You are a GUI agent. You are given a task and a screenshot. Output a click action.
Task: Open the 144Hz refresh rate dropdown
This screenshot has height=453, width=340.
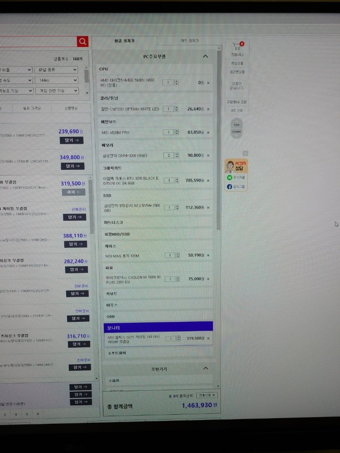tap(56, 80)
